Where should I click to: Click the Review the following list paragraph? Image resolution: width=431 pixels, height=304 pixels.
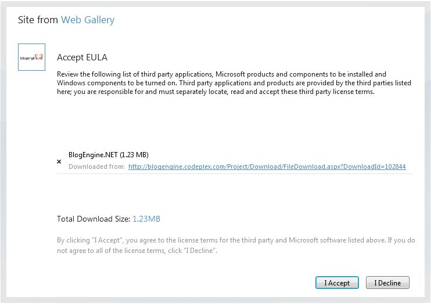(234, 83)
